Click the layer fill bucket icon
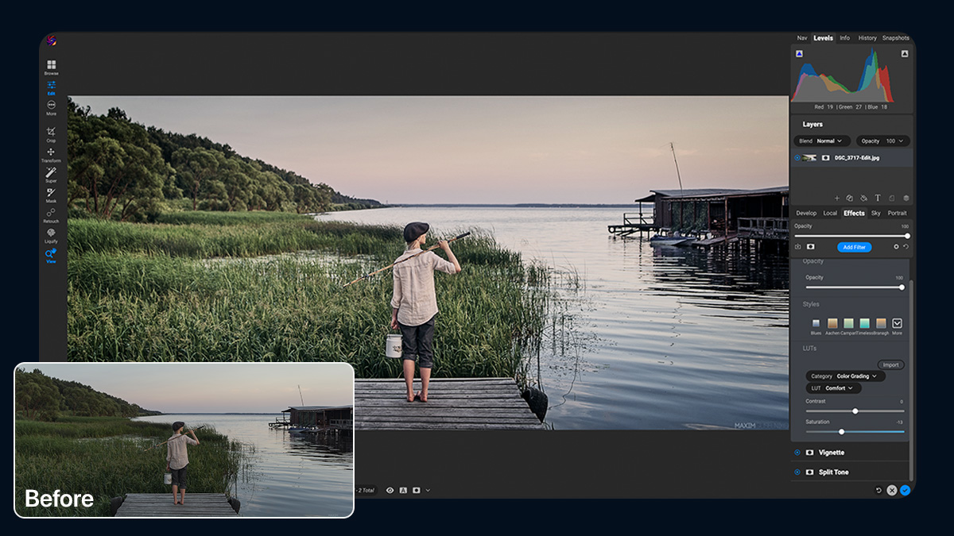954x536 pixels. 863,198
